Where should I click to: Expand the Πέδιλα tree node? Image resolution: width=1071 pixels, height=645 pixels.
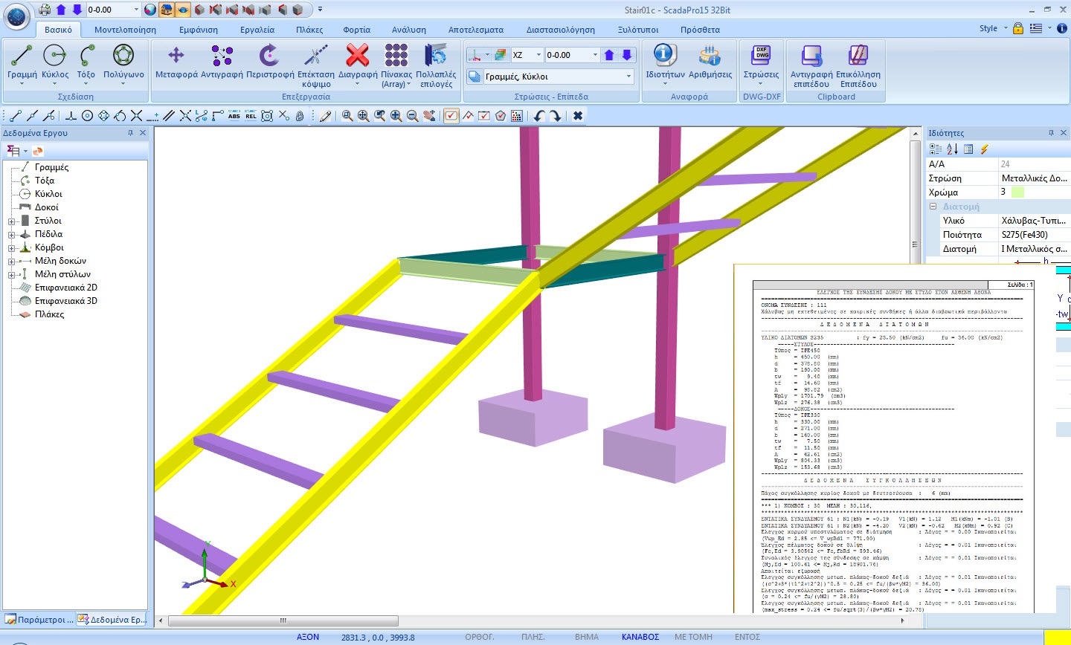12,235
